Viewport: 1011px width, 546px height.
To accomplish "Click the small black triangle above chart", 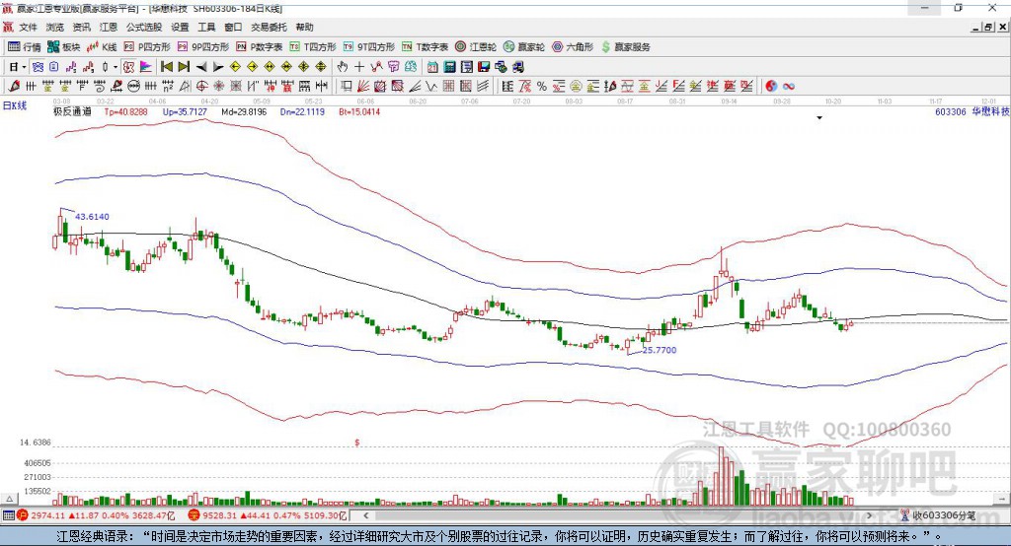I will (x=819, y=118).
